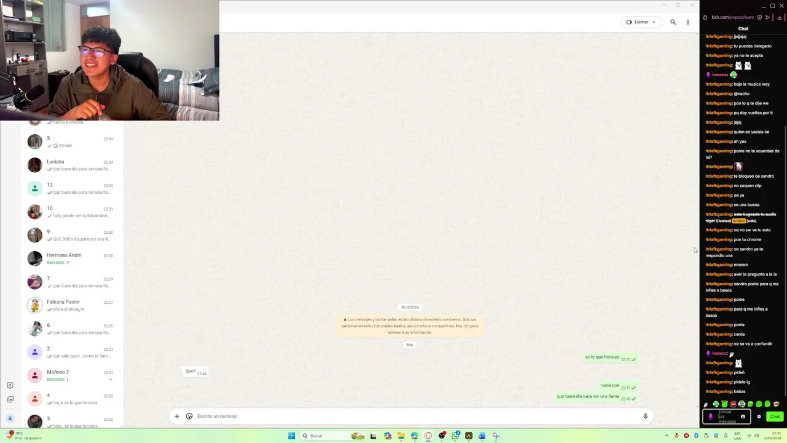Viewport: 787px width, 443px height.
Task: Open the Windows Start menu
Action: point(291,436)
